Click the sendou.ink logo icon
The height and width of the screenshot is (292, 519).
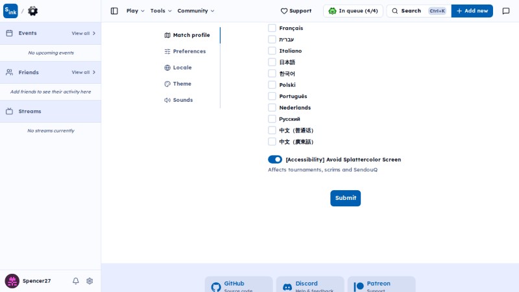click(x=10, y=11)
